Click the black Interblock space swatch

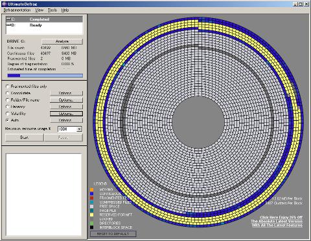tap(92, 227)
